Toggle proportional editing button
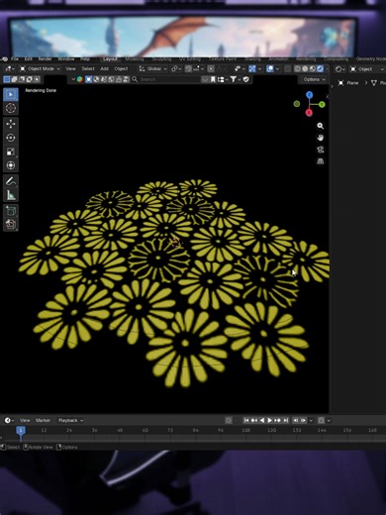Image resolution: width=386 pixels, height=515 pixels. [211, 68]
